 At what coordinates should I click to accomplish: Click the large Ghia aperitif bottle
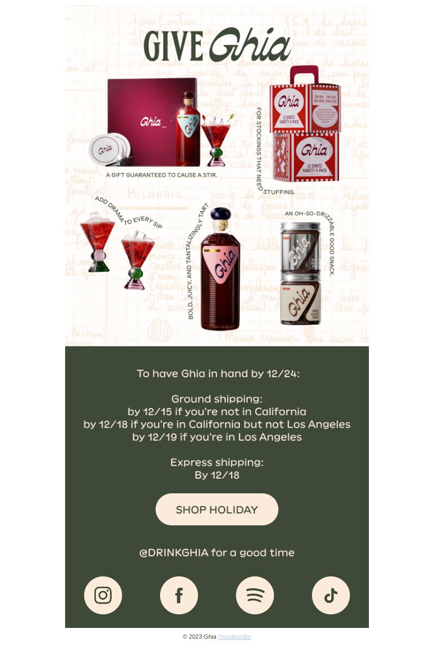(220, 269)
